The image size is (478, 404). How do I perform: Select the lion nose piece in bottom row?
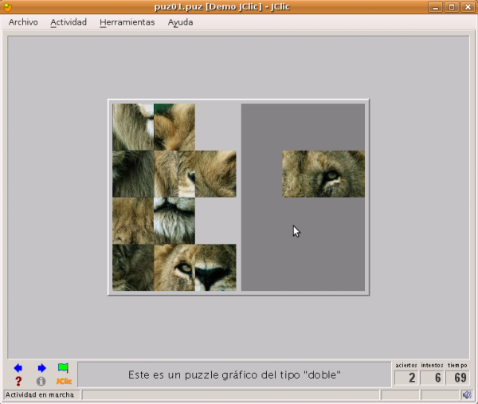click(215, 268)
